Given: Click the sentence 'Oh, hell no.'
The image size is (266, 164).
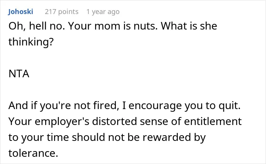Looking at the screenshot, I should [37, 26].
